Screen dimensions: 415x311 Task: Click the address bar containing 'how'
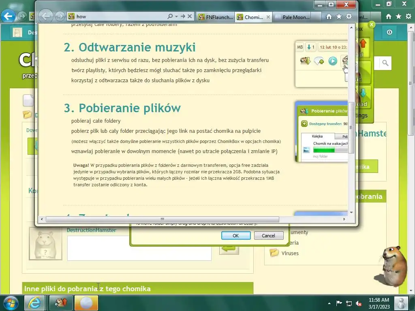116,16
